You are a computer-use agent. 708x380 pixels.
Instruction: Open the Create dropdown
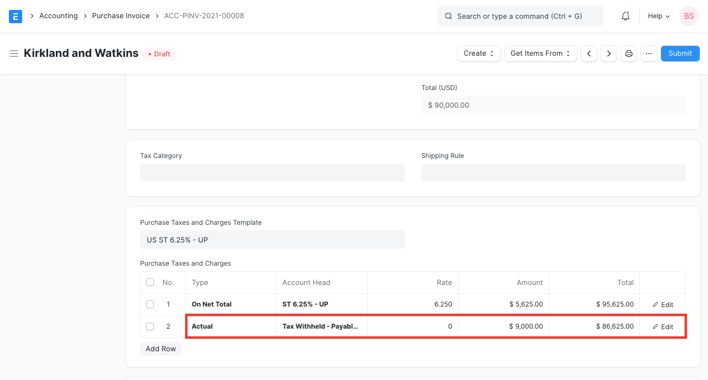point(478,53)
